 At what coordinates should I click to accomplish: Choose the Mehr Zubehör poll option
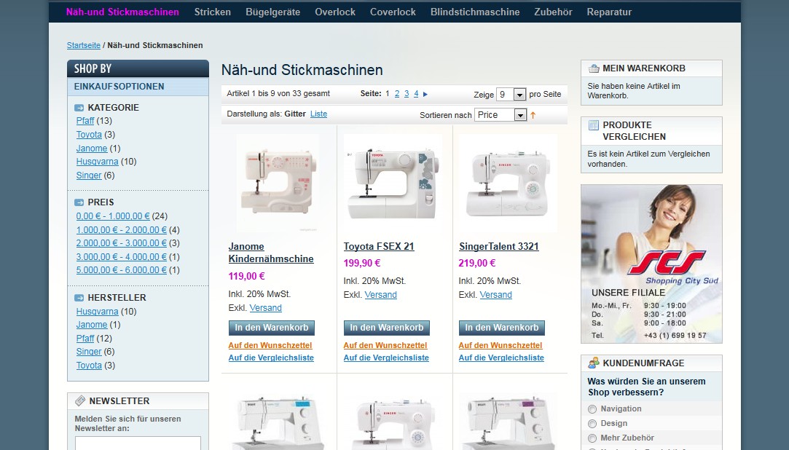click(x=592, y=438)
